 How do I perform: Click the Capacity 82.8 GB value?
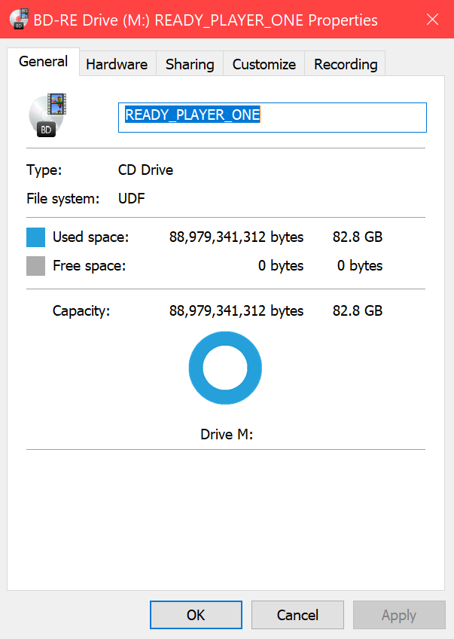(x=358, y=310)
